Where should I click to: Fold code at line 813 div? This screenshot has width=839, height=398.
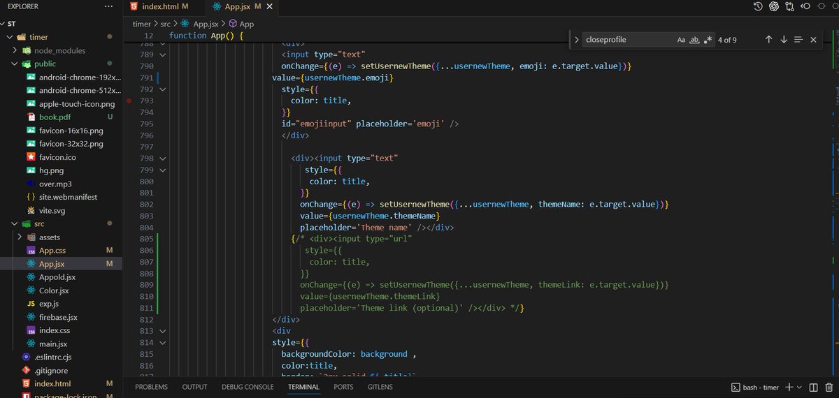[162, 331]
